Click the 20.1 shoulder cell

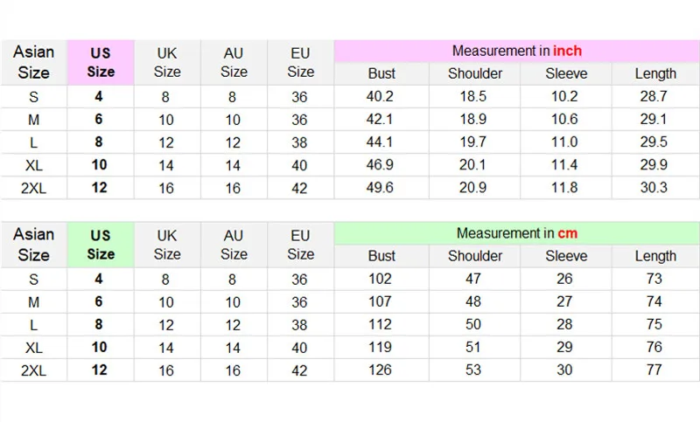tap(475, 165)
